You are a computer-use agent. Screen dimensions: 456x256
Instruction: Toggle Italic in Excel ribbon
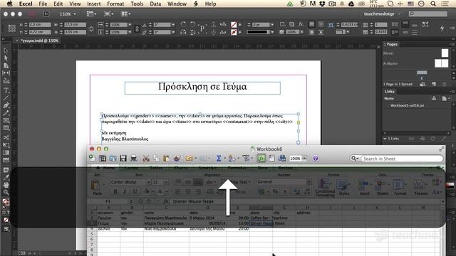(x=125, y=191)
